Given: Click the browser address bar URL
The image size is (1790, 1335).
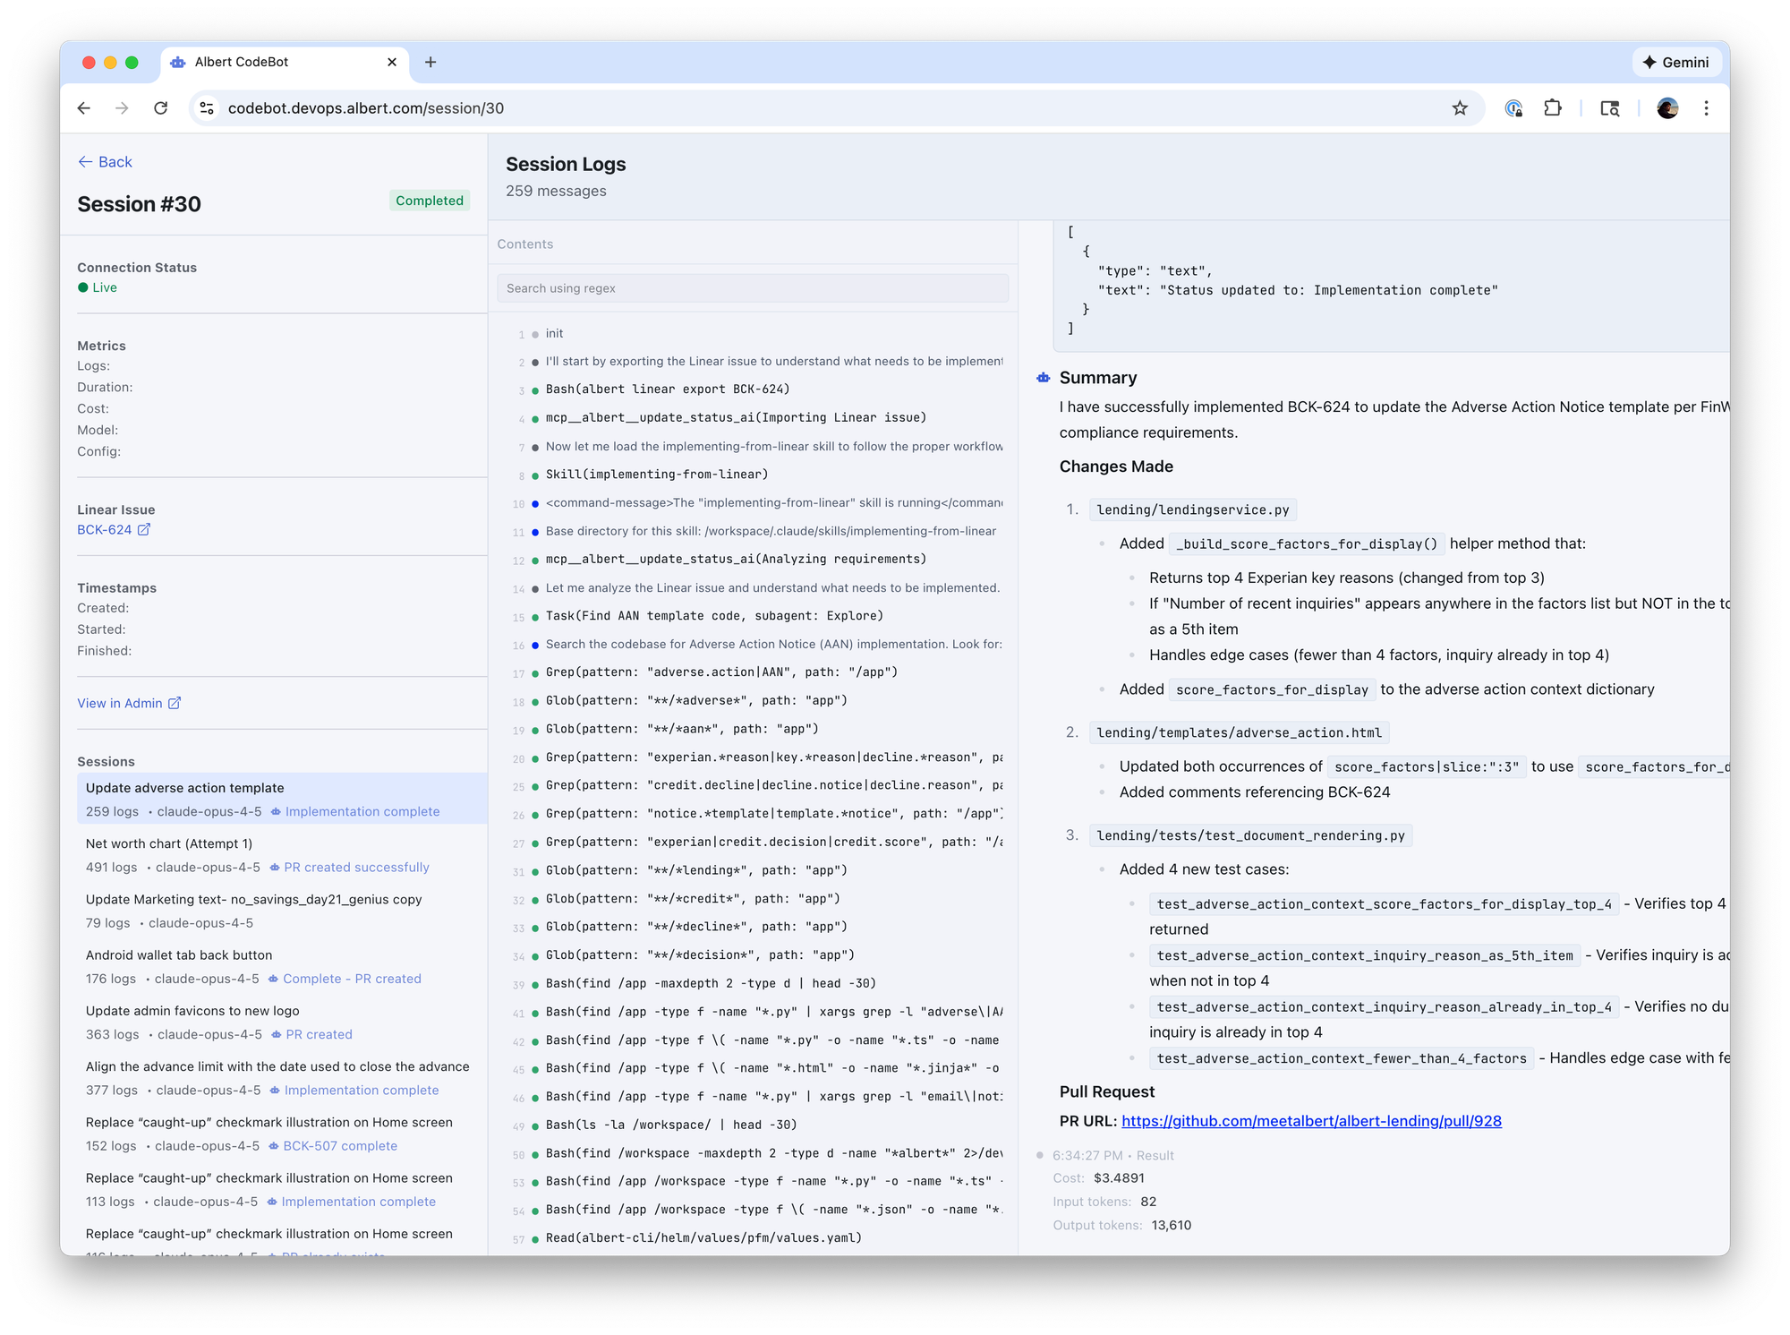Looking at the screenshot, I should pos(366,108).
